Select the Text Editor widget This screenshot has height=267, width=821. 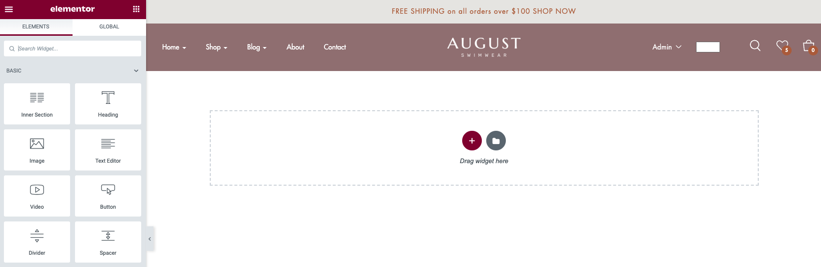tap(108, 150)
